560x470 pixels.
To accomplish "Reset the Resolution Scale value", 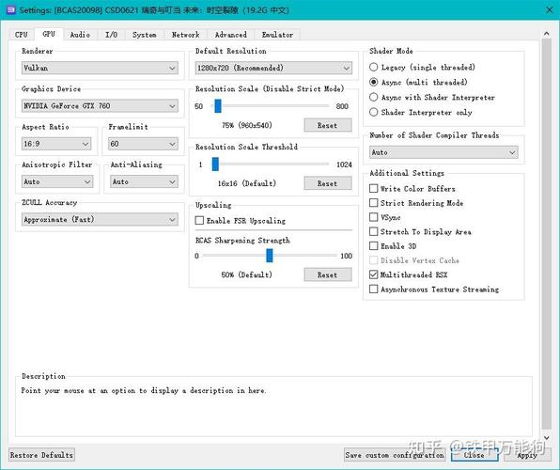I will tap(328, 125).
